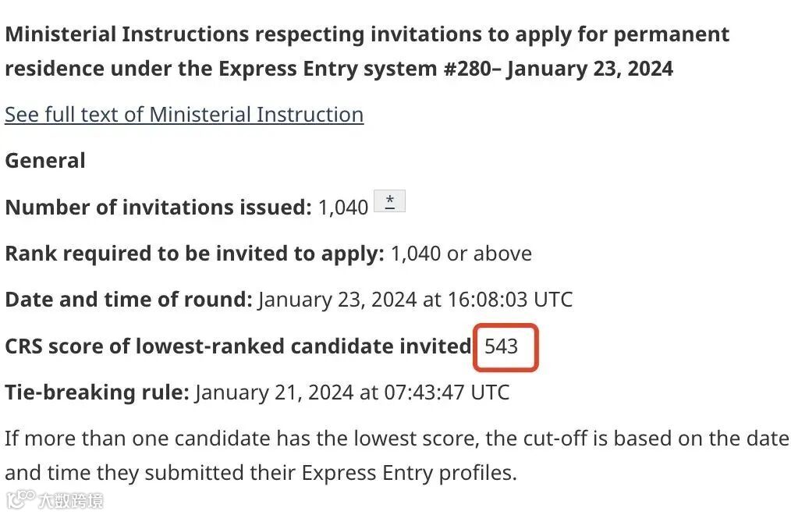Screen dimensions: 791x515
Task: Click the red box outlining the CRS score
Action: pyautogui.click(x=505, y=347)
